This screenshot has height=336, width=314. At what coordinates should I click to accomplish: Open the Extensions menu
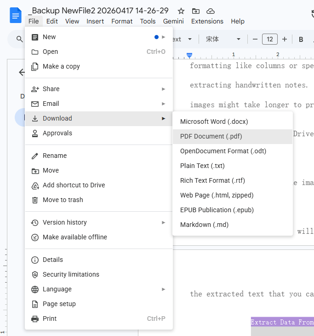(x=207, y=22)
